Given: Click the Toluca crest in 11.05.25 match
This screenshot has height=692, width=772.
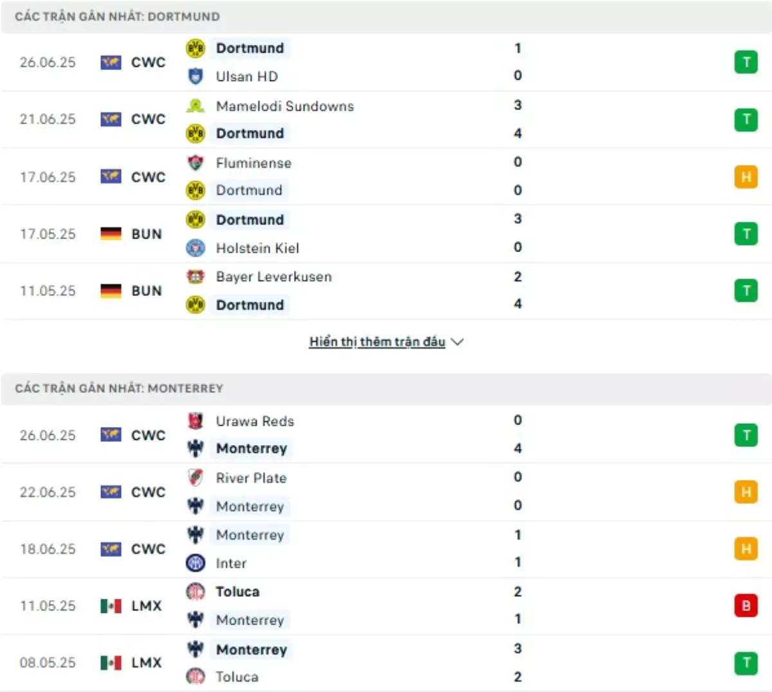Looking at the screenshot, I should pyautogui.click(x=195, y=592).
